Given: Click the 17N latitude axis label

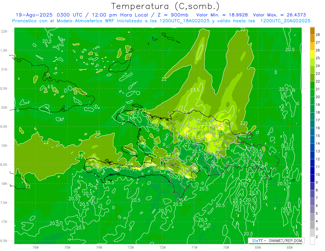Looking at the screenshot, I should (x=4, y=222).
